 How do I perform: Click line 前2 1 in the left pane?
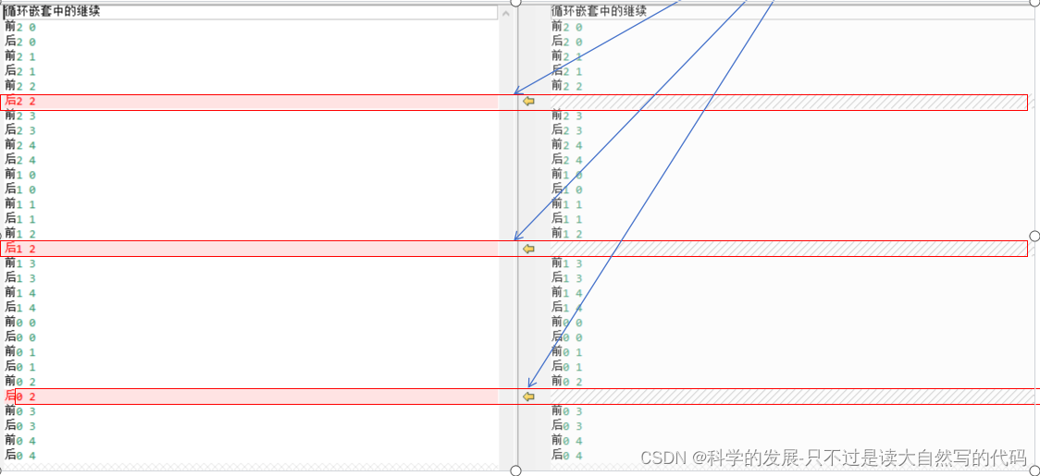point(20,57)
